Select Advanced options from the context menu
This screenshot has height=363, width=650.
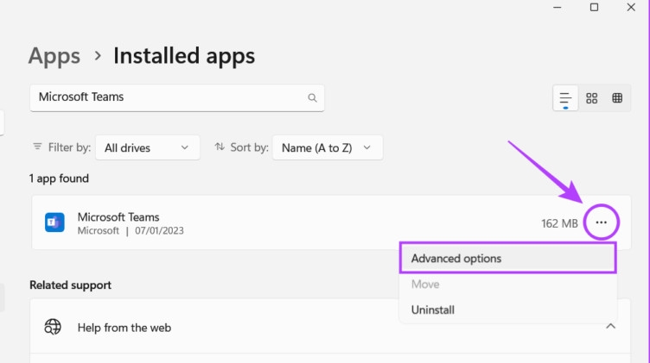pyautogui.click(x=508, y=259)
